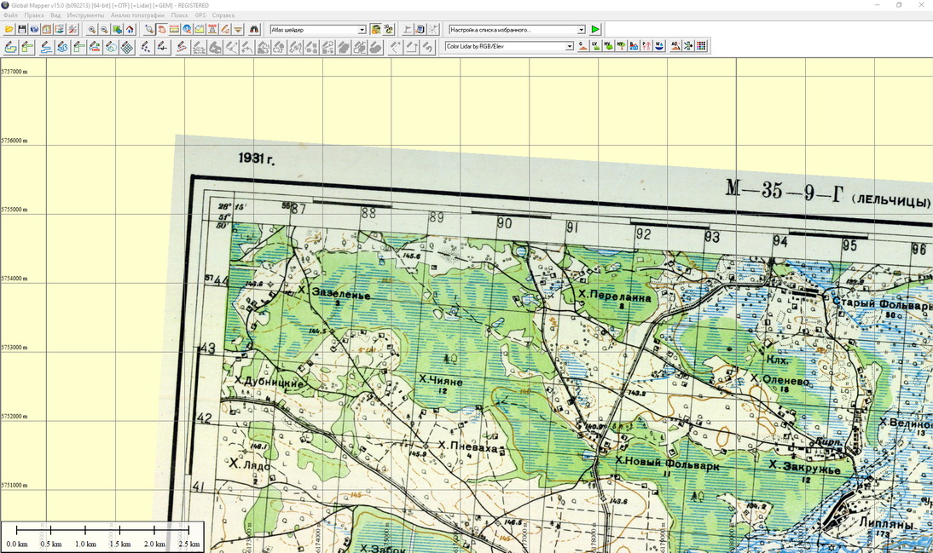Open the Анализ топографии menu
This screenshot has width=933, height=553.
click(x=137, y=15)
